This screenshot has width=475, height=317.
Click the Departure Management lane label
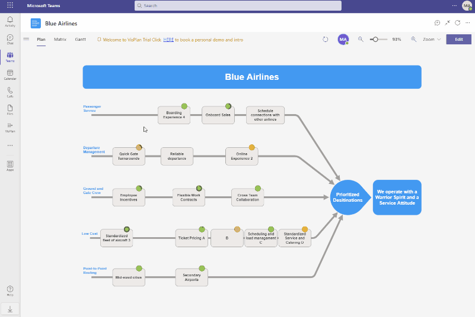click(94, 150)
